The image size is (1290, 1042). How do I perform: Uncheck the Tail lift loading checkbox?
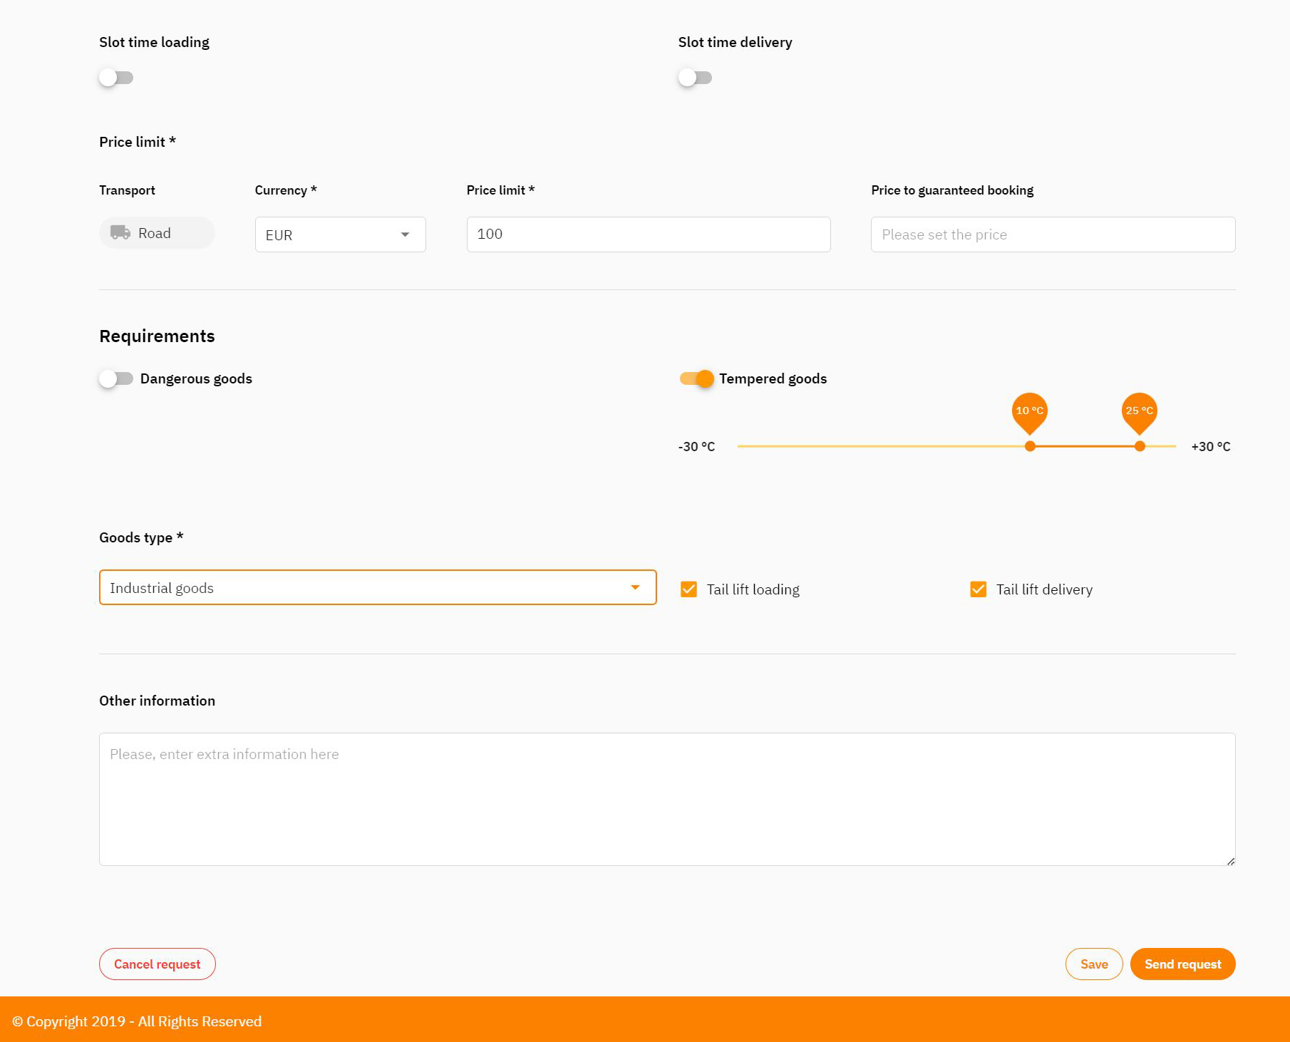[688, 589]
